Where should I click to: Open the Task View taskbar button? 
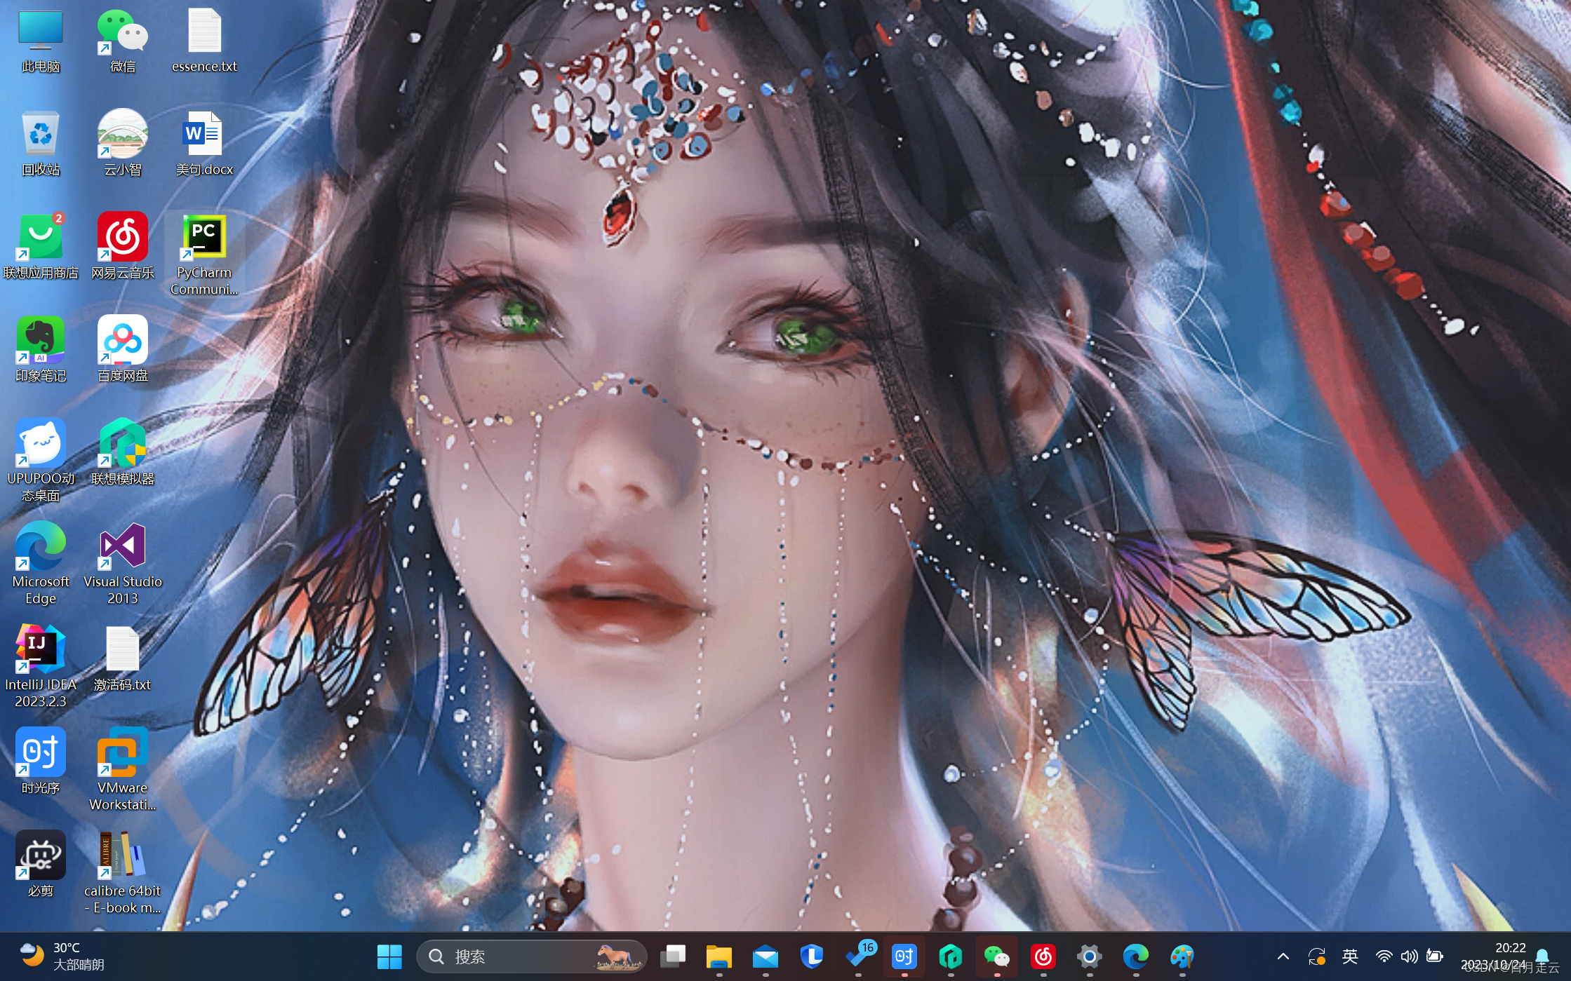click(x=673, y=956)
